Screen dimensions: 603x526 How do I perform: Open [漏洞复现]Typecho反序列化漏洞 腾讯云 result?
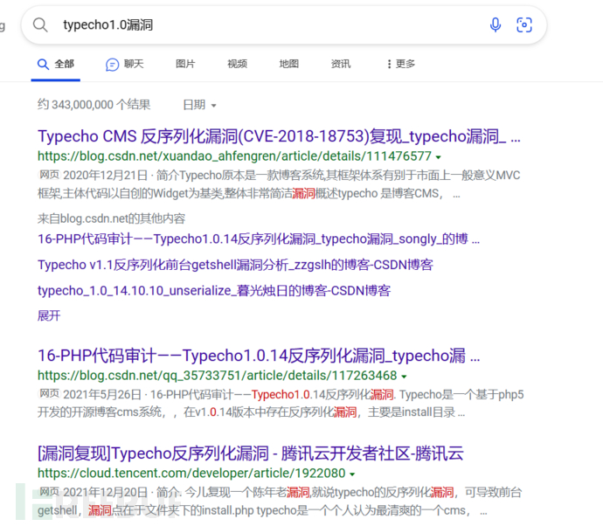[x=250, y=453]
